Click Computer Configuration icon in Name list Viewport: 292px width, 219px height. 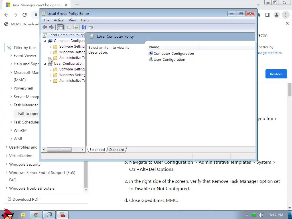tap(151, 54)
